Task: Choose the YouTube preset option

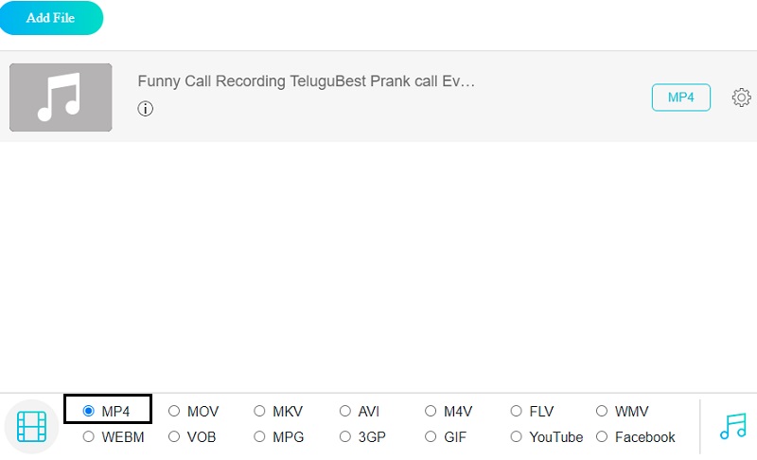Action: [517, 436]
